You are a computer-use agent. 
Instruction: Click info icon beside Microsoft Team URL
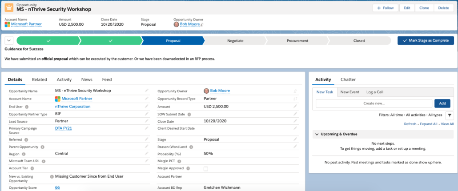point(43,161)
